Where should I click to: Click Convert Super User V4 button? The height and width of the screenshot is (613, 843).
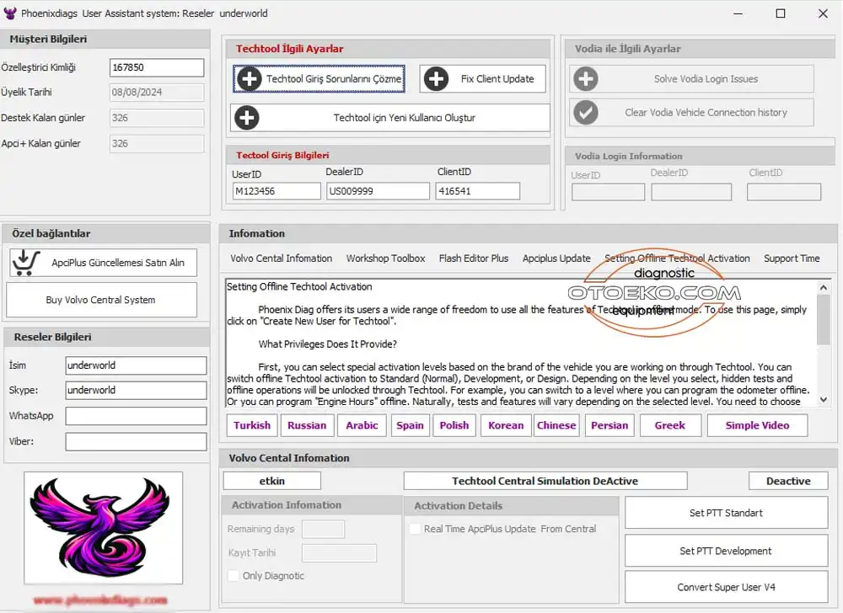(x=726, y=588)
